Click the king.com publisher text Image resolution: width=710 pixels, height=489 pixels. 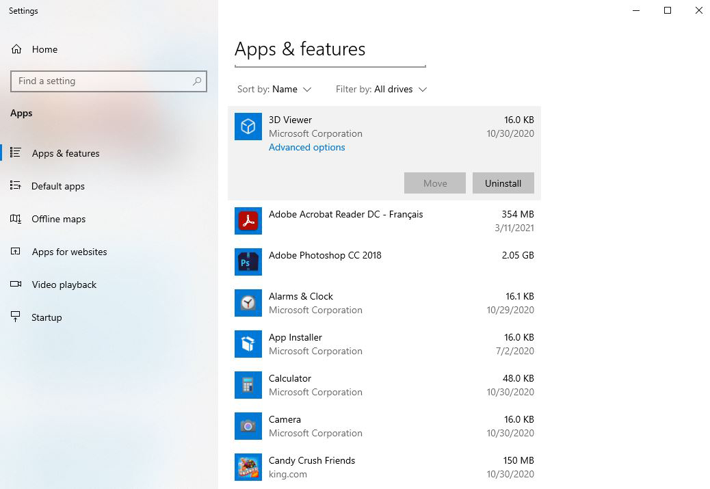tap(287, 475)
